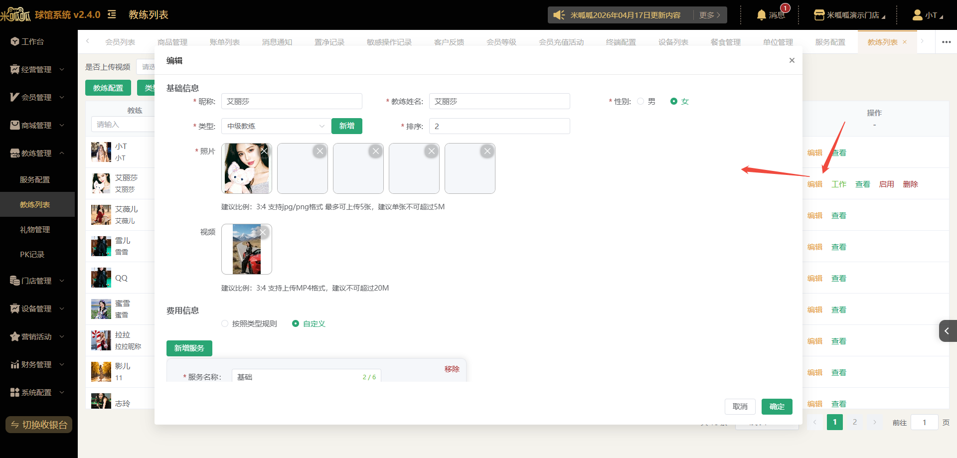Remove the first uploaded photo
Image resolution: width=957 pixels, height=458 pixels.
[265, 151]
